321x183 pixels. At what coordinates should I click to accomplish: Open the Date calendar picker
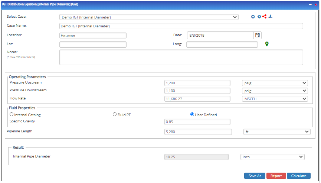click(258, 35)
